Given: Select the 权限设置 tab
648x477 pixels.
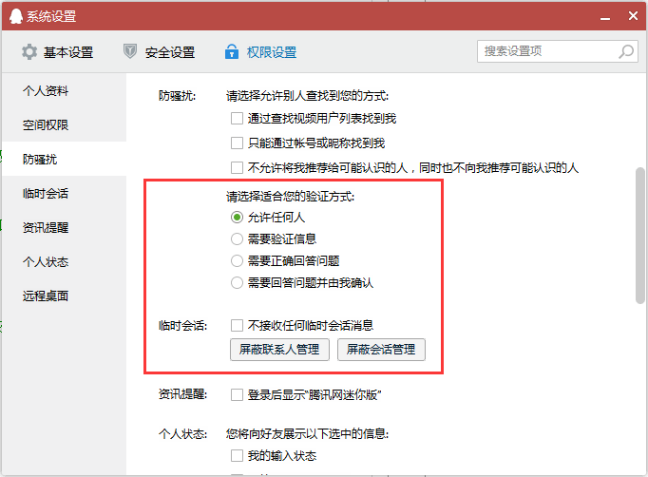Looking at the screenshot, I should tap(260, 52).
